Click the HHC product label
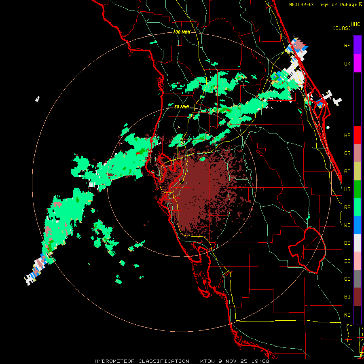 pos(356,24)
